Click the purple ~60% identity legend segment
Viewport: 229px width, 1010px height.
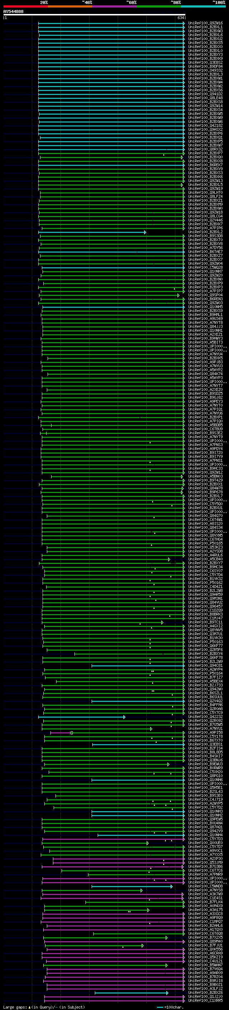coord(114,6)
